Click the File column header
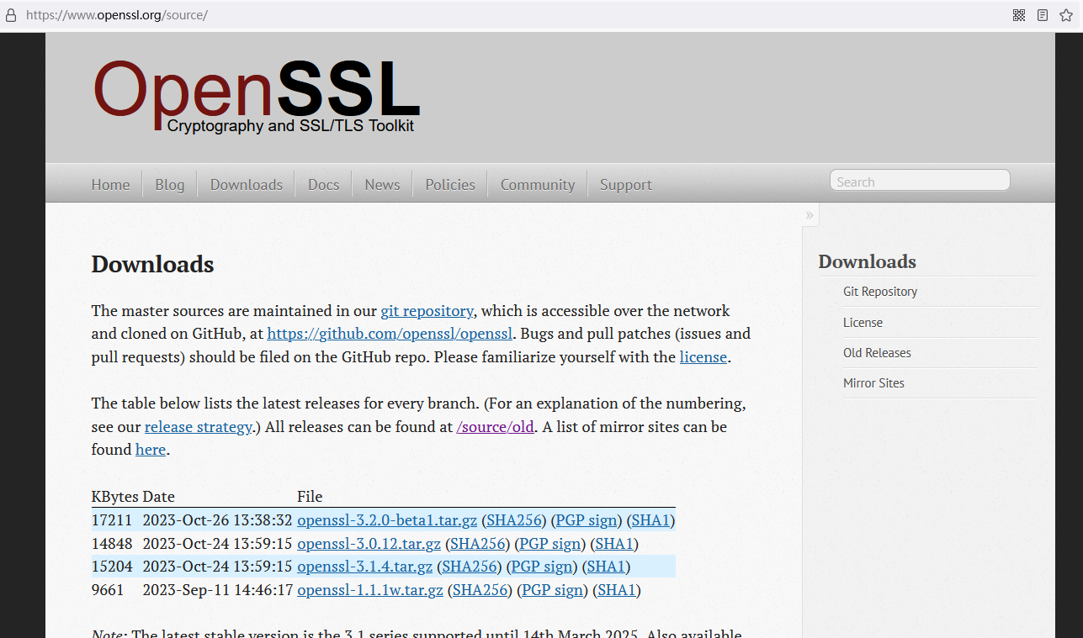The width and height of the screenshot is (1083, 638). [310, 497]
